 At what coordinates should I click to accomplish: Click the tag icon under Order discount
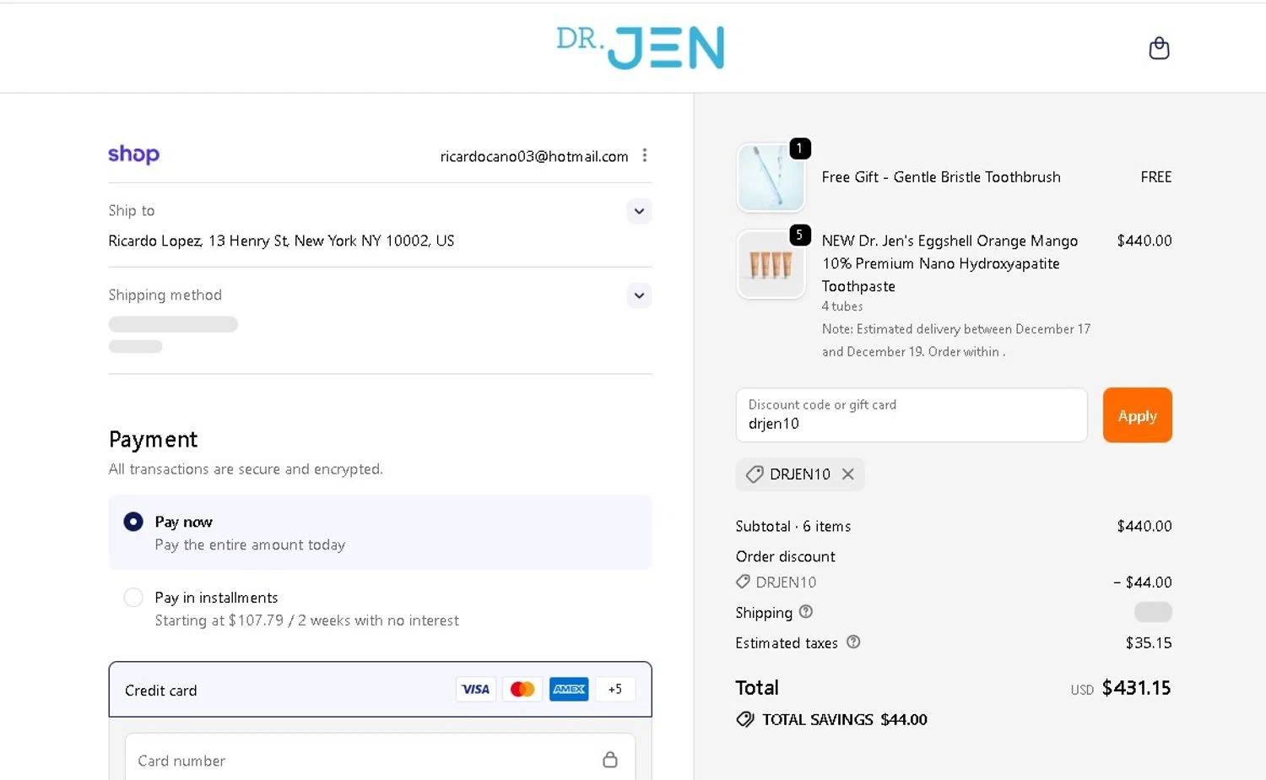[x=743, y=582]
